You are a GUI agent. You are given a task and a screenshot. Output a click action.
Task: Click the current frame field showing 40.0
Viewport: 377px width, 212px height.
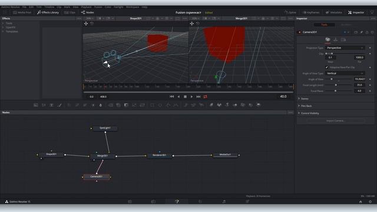[x=283, y=97]
